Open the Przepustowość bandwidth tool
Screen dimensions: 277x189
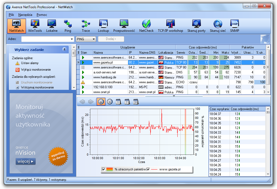[124, 26]
